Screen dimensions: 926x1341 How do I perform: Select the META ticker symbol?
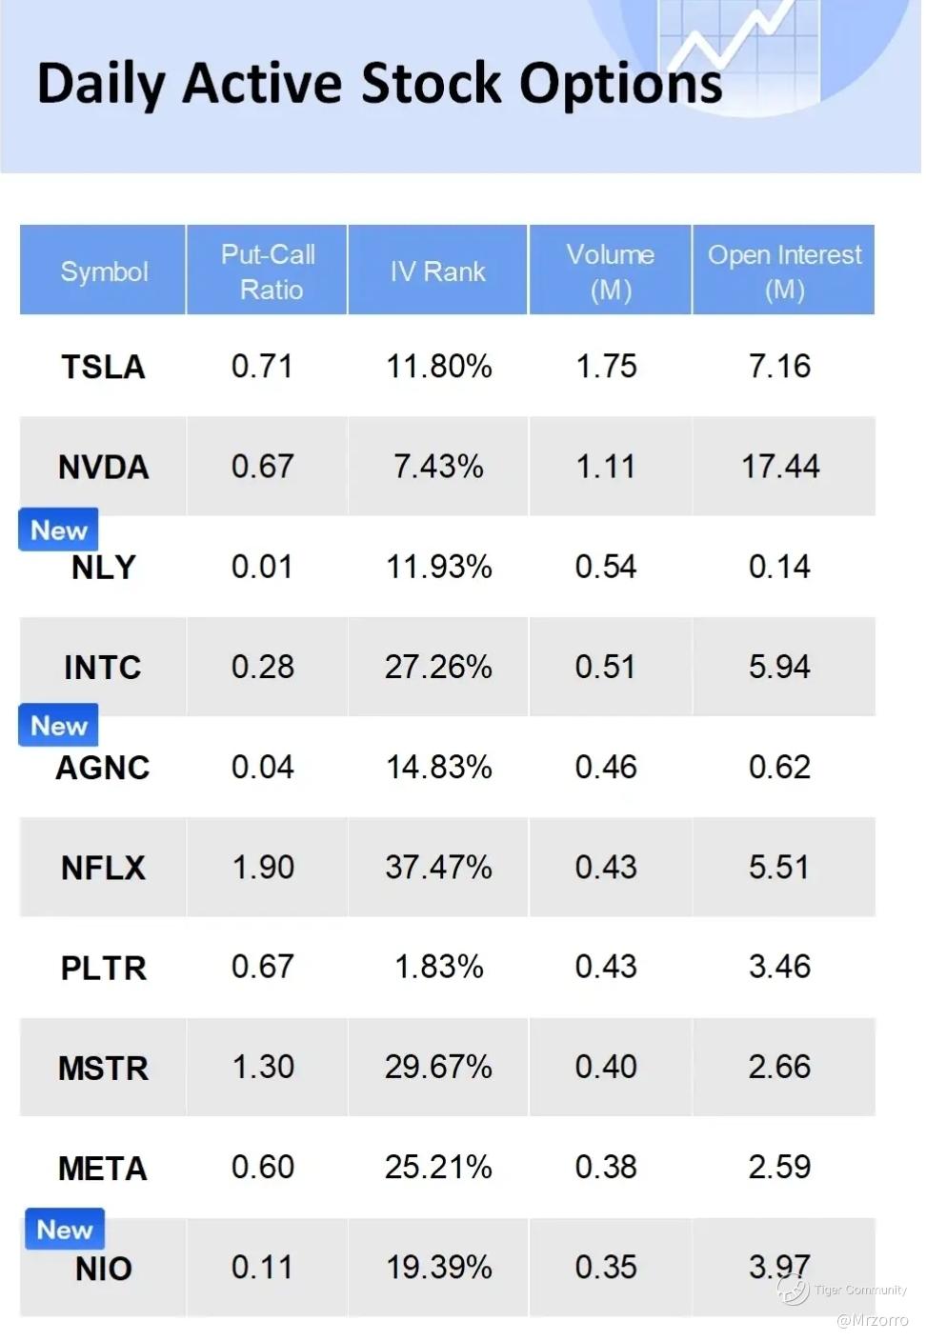[103, 1168]
